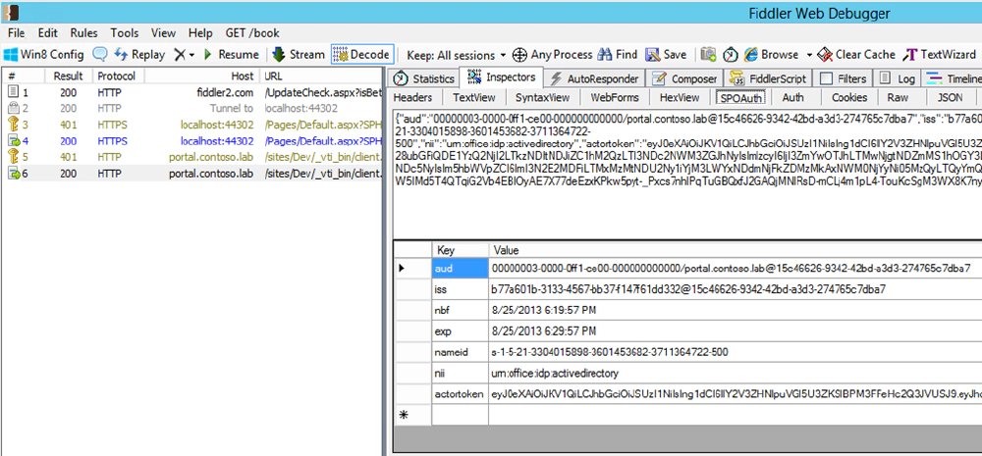Click the Value column header in grid

tap(736, 250)
